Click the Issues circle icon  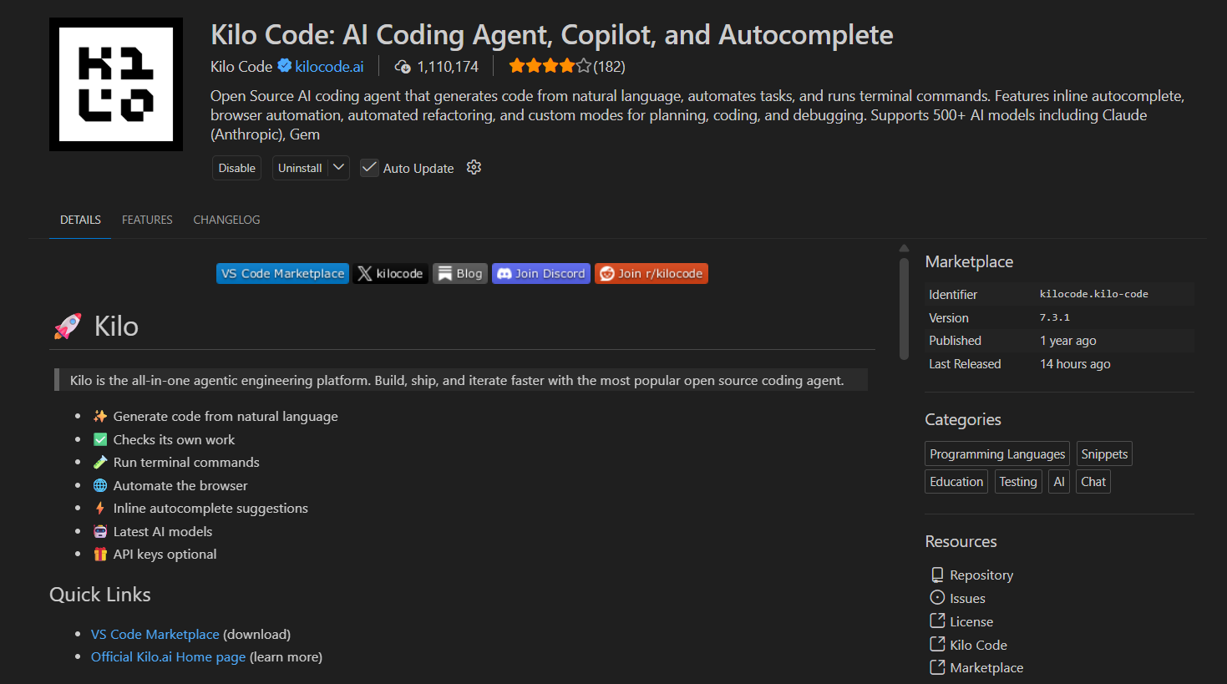click(x=937, y=598)
